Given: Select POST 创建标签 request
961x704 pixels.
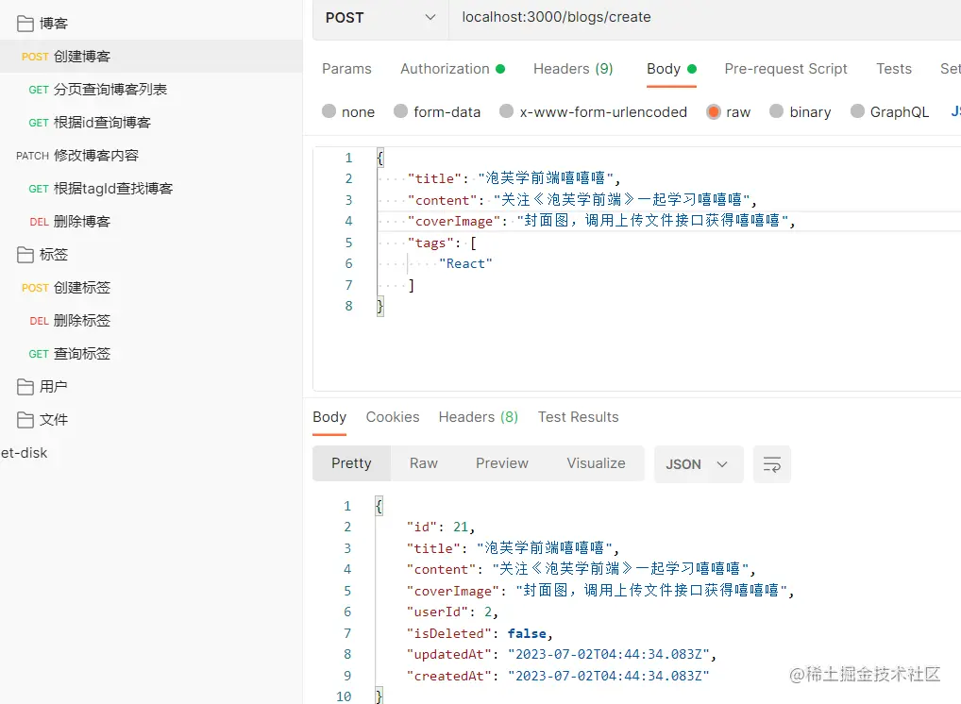Looking at the screenshot, I should pos(151,288).
